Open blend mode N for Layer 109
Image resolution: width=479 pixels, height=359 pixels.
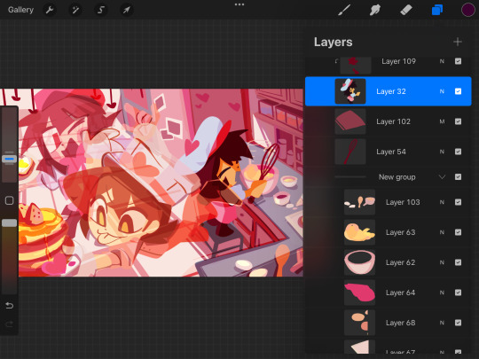(x=442, y=61)
